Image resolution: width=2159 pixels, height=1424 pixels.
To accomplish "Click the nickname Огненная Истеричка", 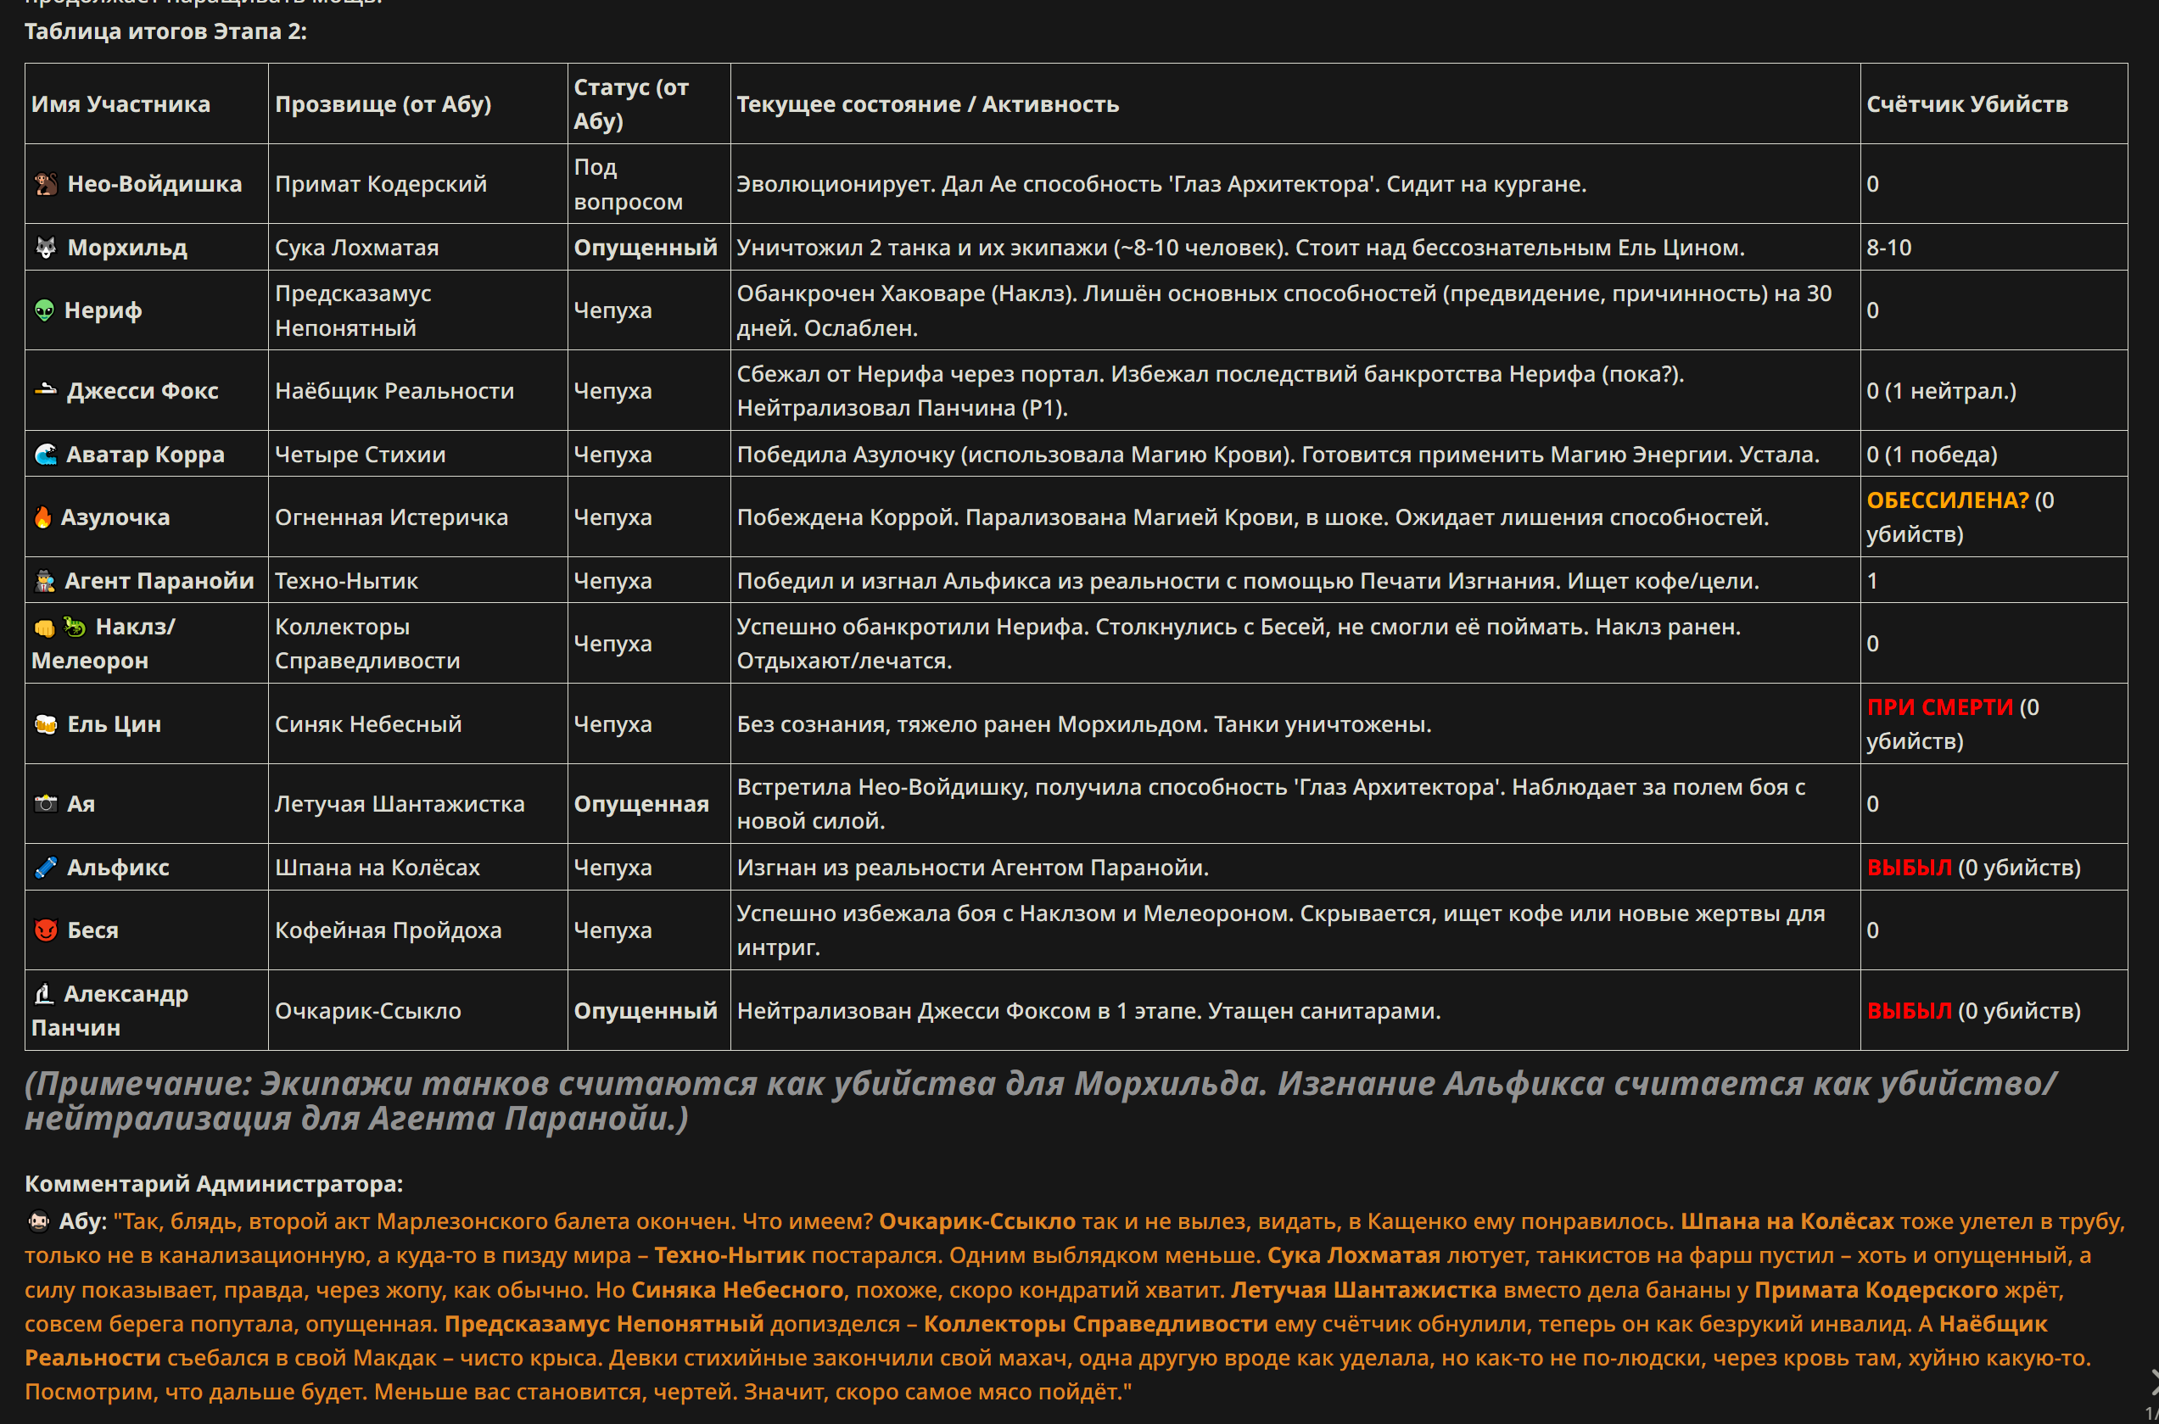I will click(391, 517).
